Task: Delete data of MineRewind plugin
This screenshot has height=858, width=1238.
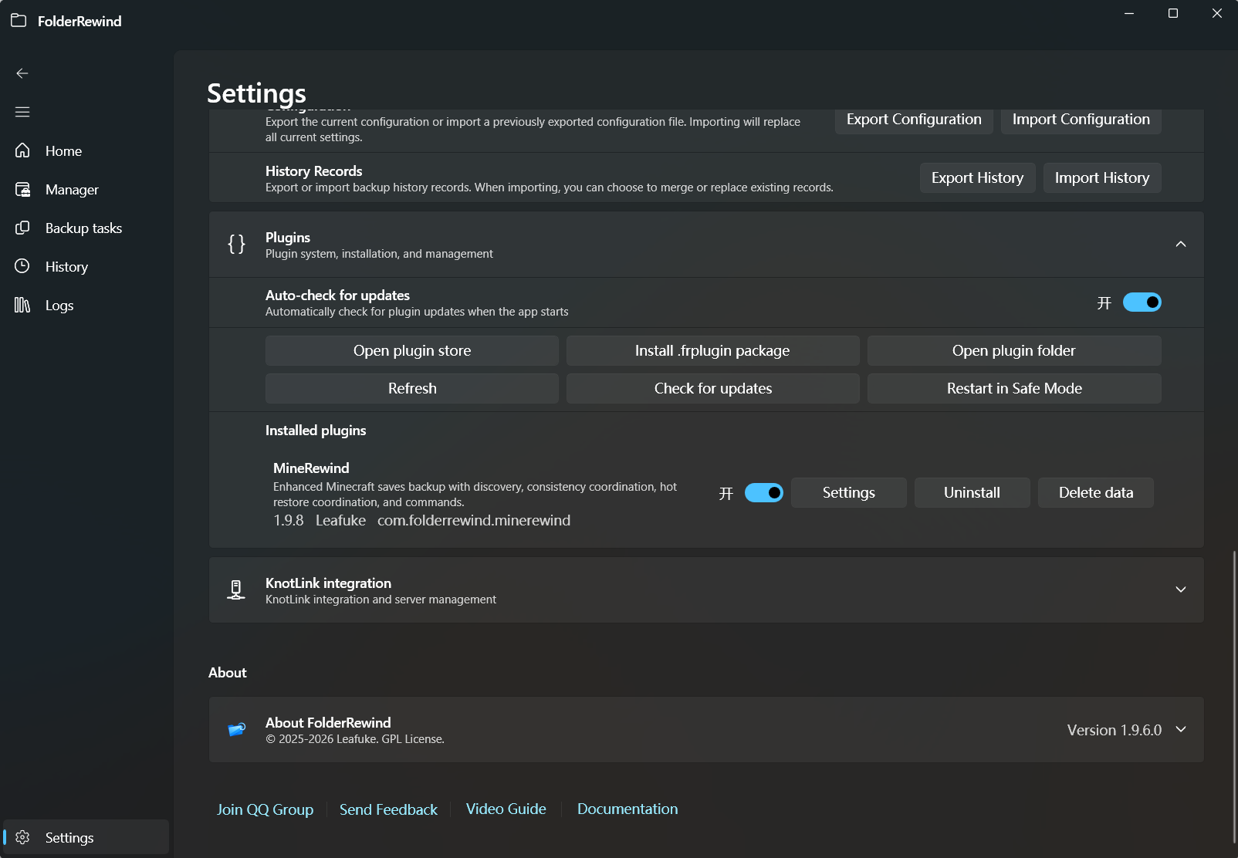Action: [1095, 492]
